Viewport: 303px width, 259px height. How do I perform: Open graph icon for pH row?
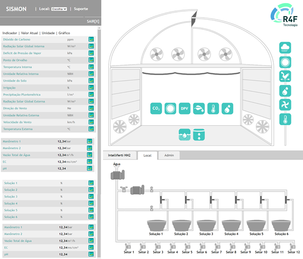(x=90, y=169)
